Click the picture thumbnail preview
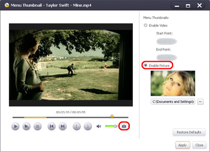The image size is (210, 152). coord(173,83)
